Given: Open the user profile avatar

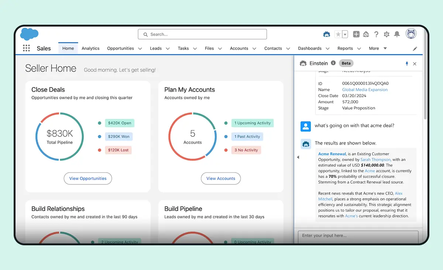Looking at the screenshot, I should click(411, 34).
